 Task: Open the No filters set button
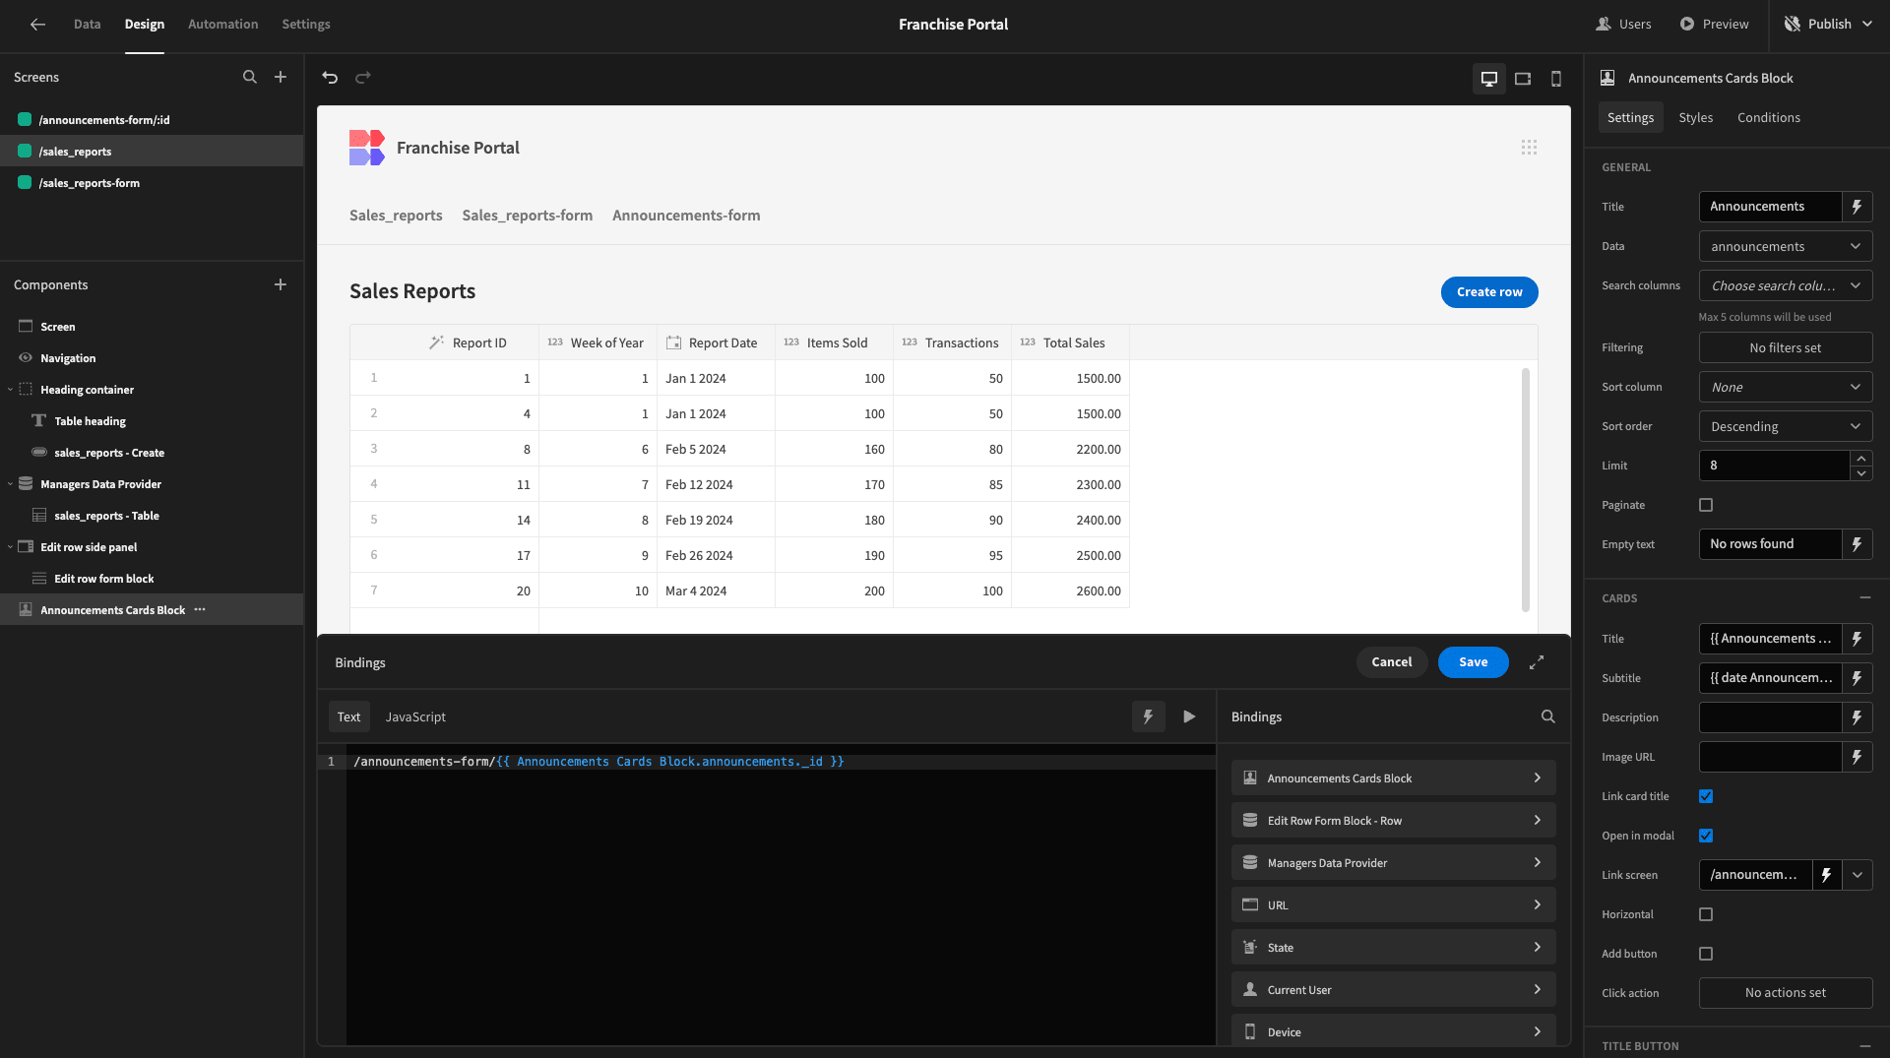(x=1786, y=347)
